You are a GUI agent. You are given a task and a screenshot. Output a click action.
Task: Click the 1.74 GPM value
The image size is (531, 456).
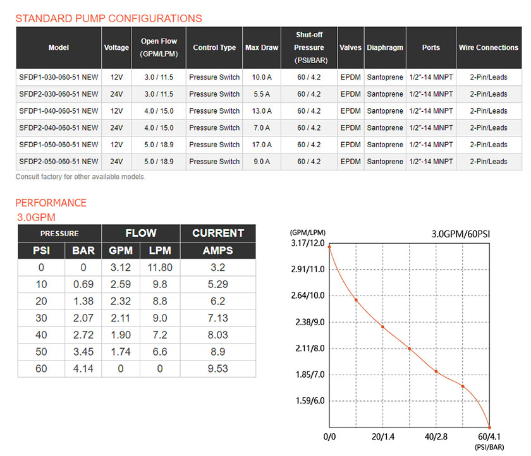pyautogui.click(x=121, y=352)
